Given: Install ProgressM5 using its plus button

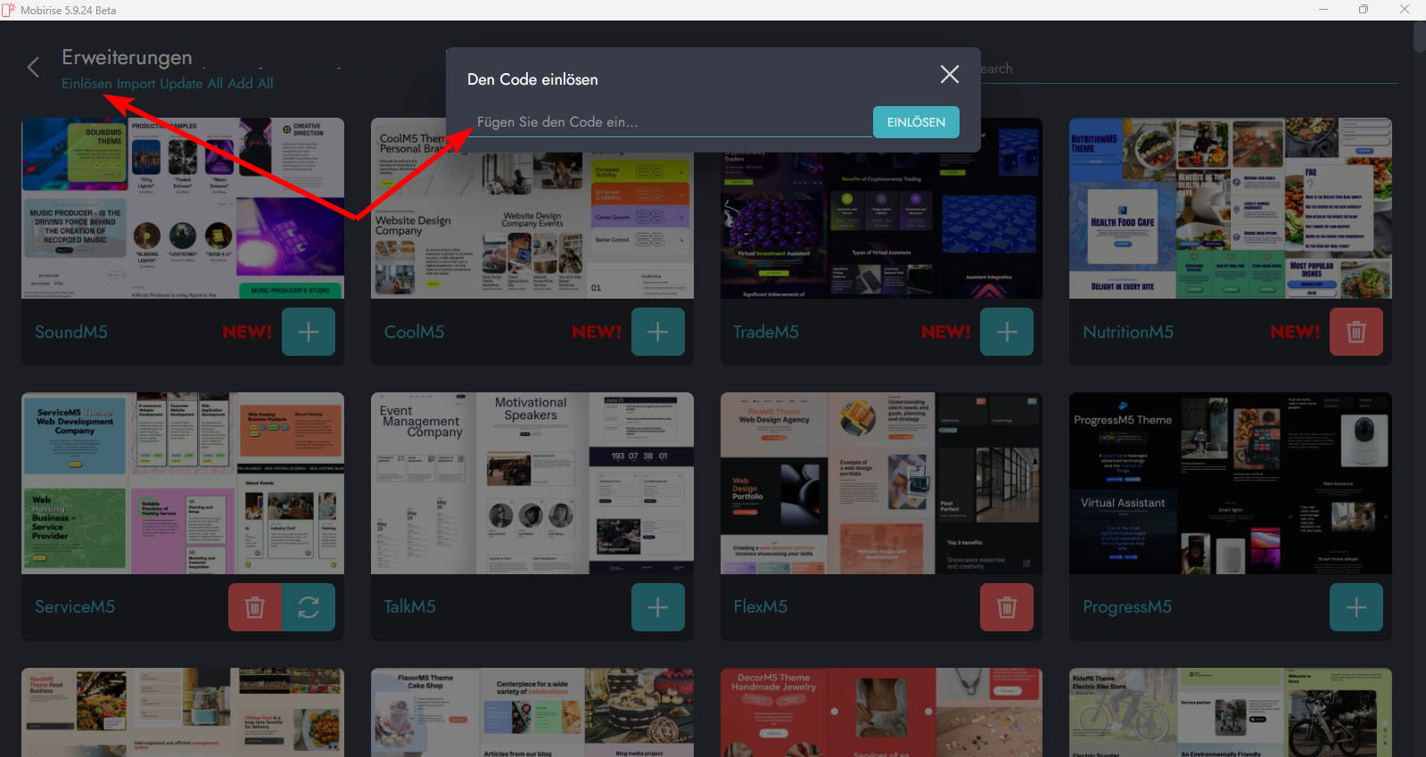Looking at the screenshot, I should point(1356,607).
